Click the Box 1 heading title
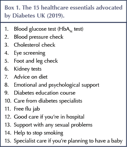This screenshot has height=147, width=127. pos(63,12)
